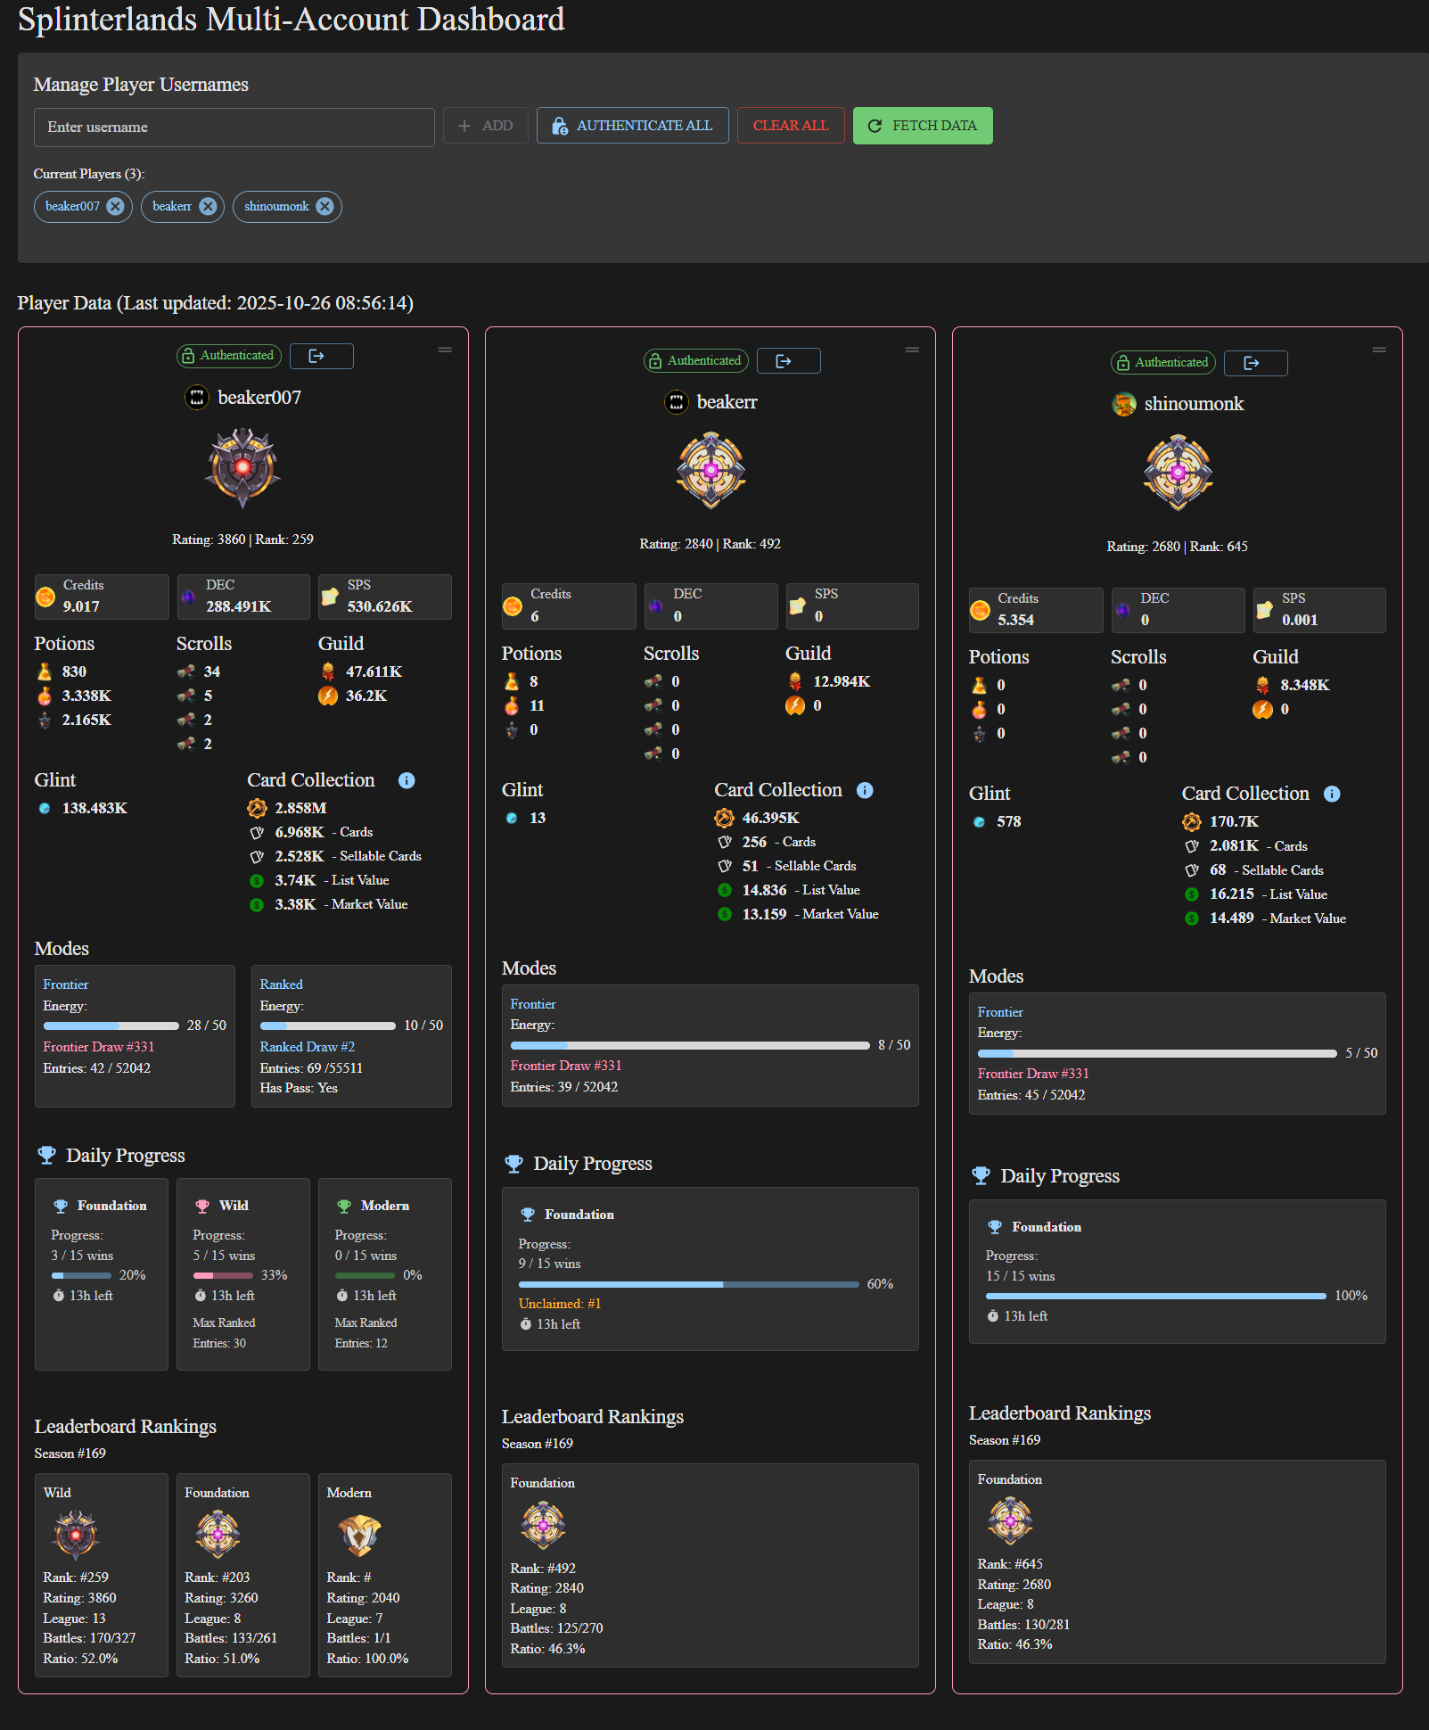
Task: Click Wild leaderboard emblem for beaker007
Action: tap(76, 1534)
